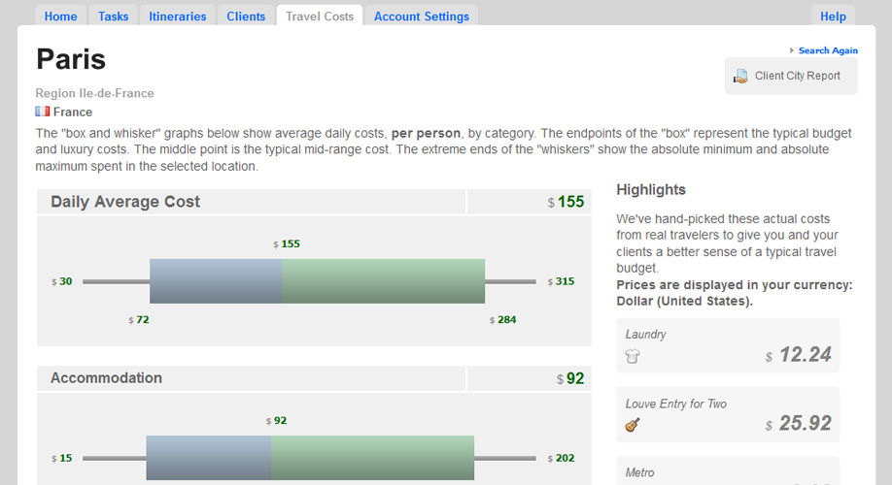Switch to the Tasks tab

click(x=114, y=16)
